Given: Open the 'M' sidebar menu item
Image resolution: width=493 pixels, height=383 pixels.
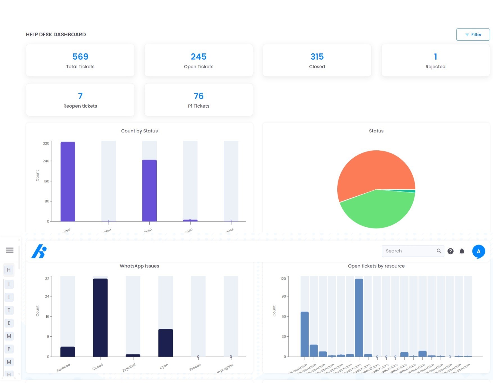Looking at the screenshot, I should 9,336.
